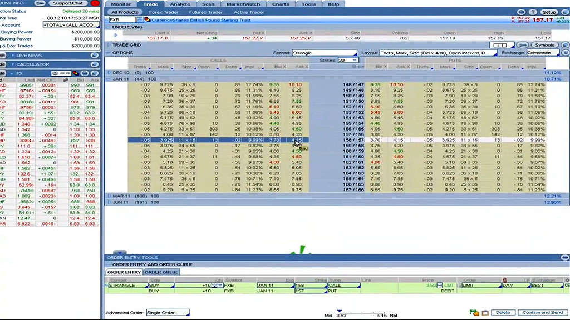Screen dimensions: 570x320
Task: Click the company profile icon beside FXB symbol
Action: point(148,20)
